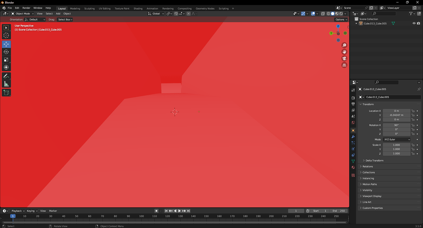Open the rotation Mode dropdown showing XYZ Euler
This screenshot has width=423, height=228.
pos(397,139)
